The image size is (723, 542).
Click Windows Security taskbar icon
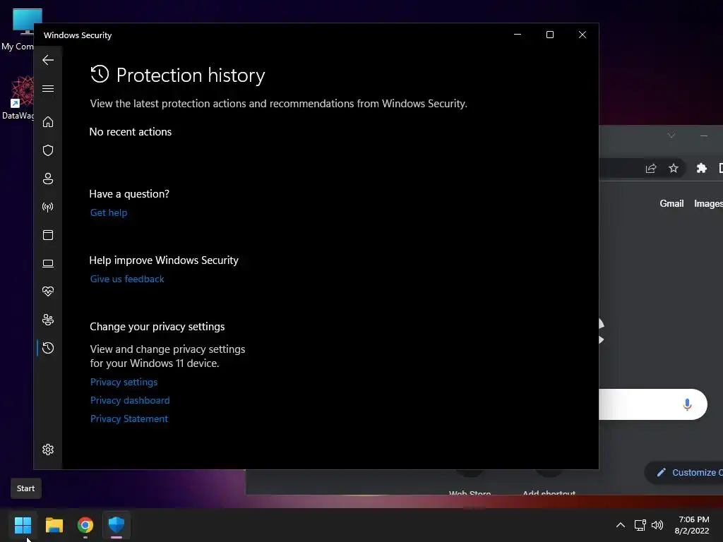[x=116, y=525]
